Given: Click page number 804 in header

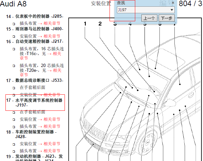Looking at the screenshot, I should coord(185,4).
